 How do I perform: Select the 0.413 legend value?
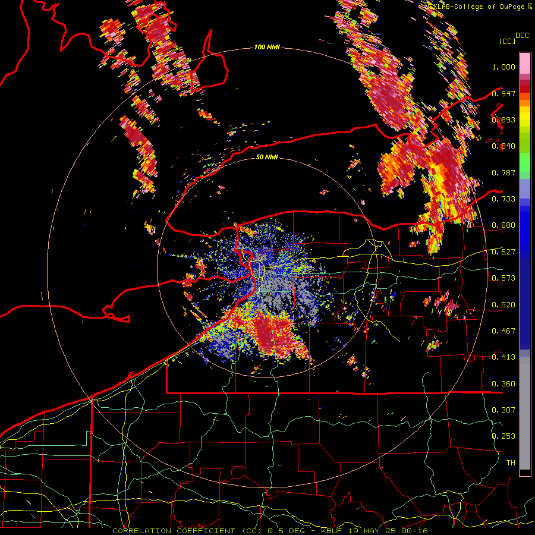[503, 357]
